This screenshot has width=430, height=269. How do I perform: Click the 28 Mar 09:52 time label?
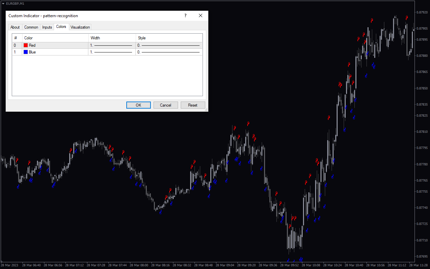[x=290, y=265]
